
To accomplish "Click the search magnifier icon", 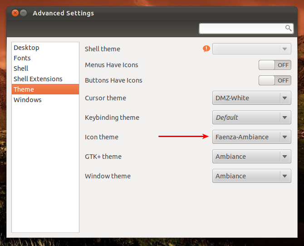I will coord(288,28).
